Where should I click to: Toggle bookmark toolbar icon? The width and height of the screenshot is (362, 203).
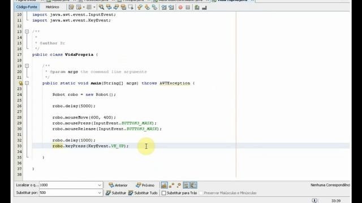(x=154, y=7)
